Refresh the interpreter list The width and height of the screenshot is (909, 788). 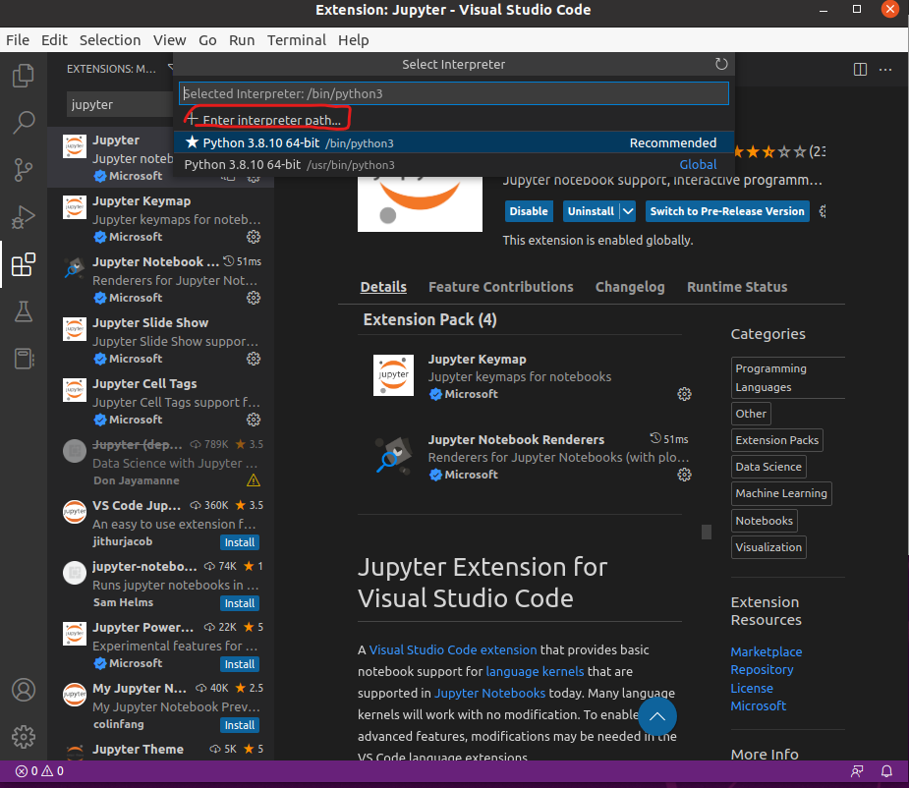pyautogui.click(x=720, y=64)
